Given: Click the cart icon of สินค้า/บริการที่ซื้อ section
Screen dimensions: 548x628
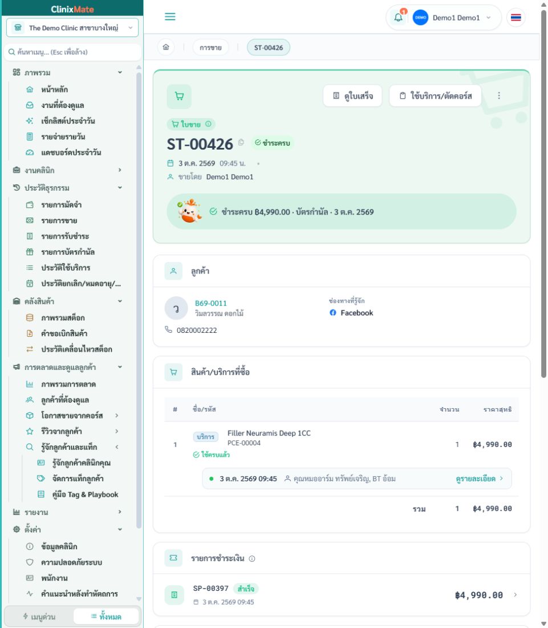Looking at the screenshot, I should (173, 372).
